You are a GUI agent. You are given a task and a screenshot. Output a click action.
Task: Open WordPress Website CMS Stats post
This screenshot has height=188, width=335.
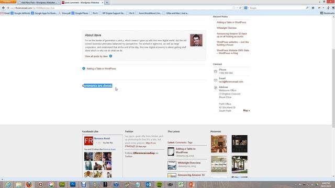point(233,52)
